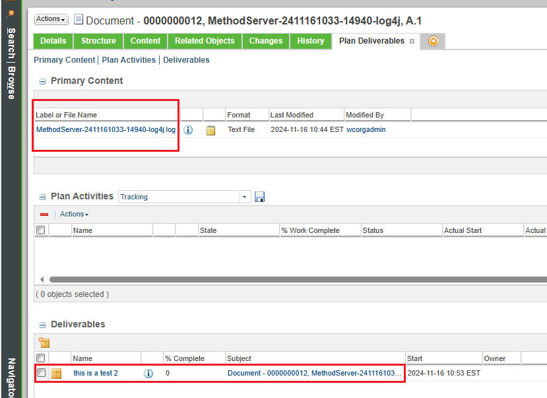Check the checkbox for the 'this is a test 2' row

[x=40, y=373]
